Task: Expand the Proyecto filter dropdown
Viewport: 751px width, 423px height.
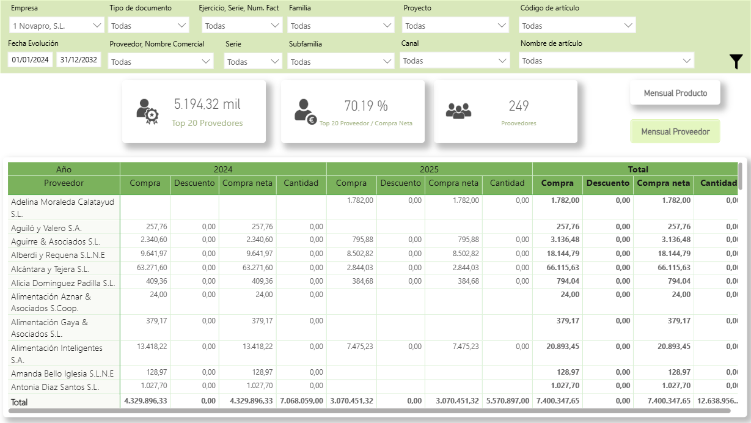Action: pos(455,26)
